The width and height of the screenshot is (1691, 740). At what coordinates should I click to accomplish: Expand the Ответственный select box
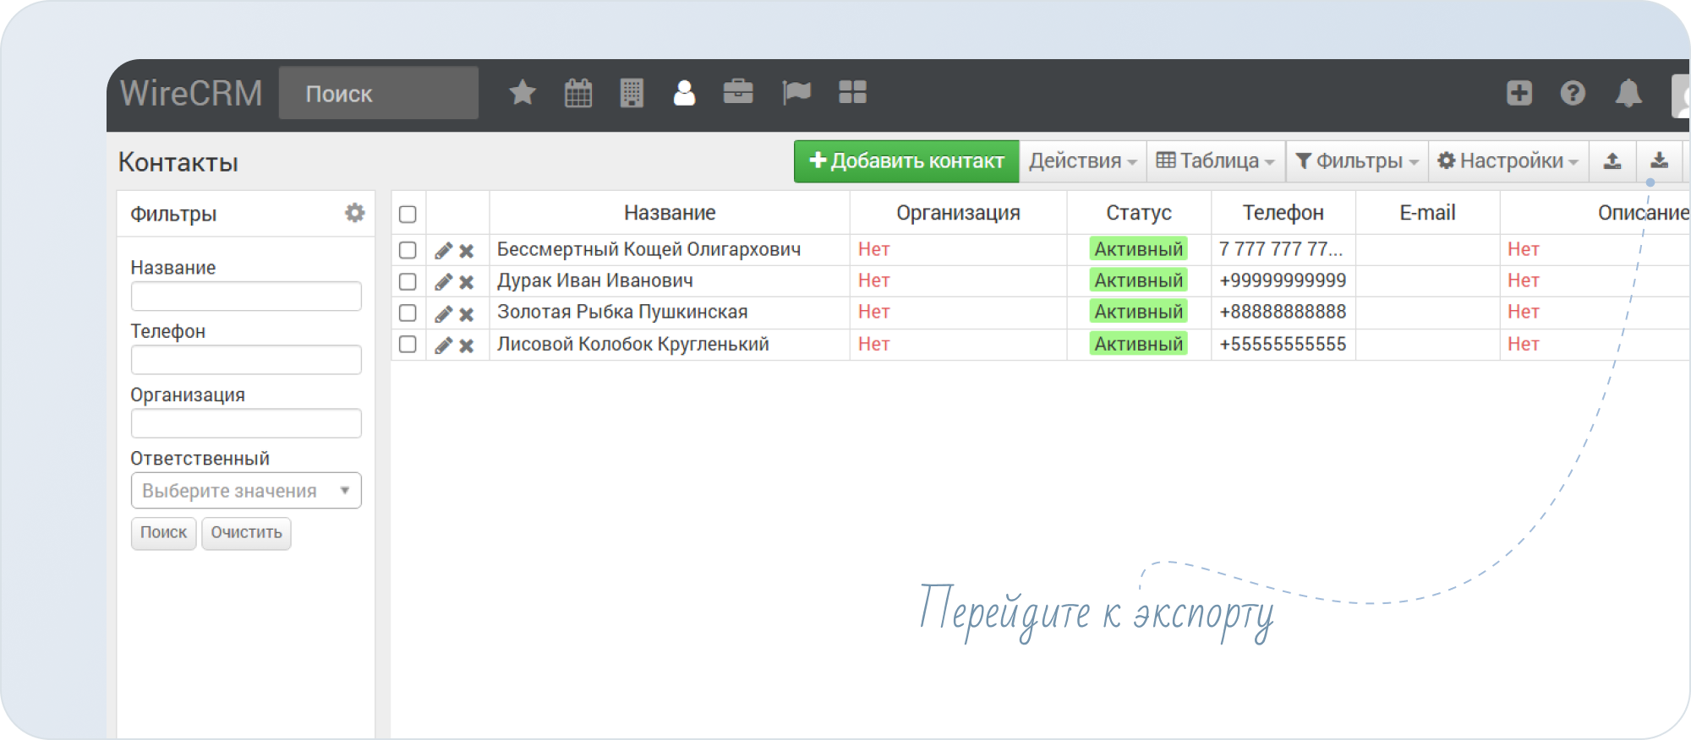coord(246,491)
